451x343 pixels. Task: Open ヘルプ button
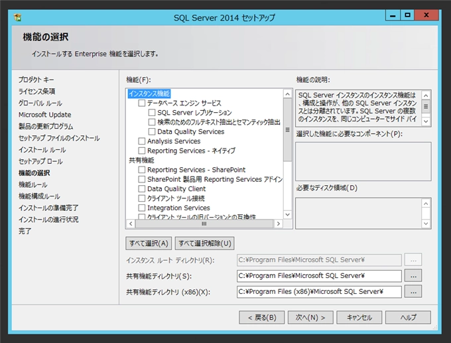408,317
